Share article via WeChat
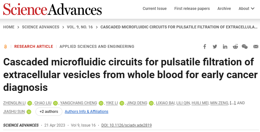The height and width of the screenshot is (132, 260). pyautogui.click(x=245, y=47)
